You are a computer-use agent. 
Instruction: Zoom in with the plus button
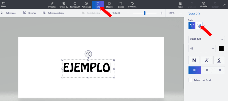(161, 13)
